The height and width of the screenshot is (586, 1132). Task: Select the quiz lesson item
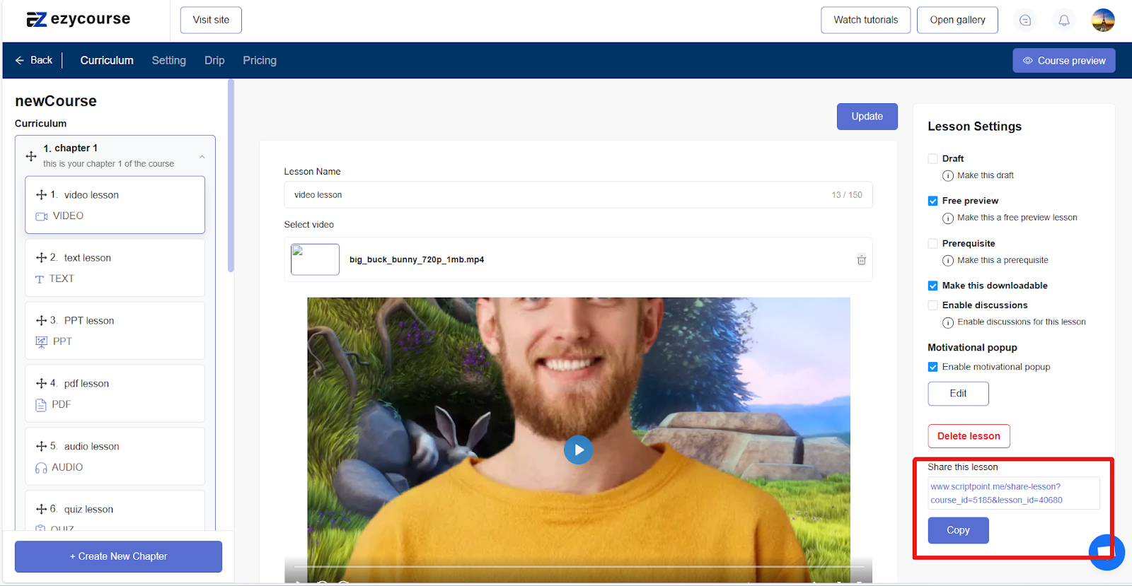coord(115,510)
